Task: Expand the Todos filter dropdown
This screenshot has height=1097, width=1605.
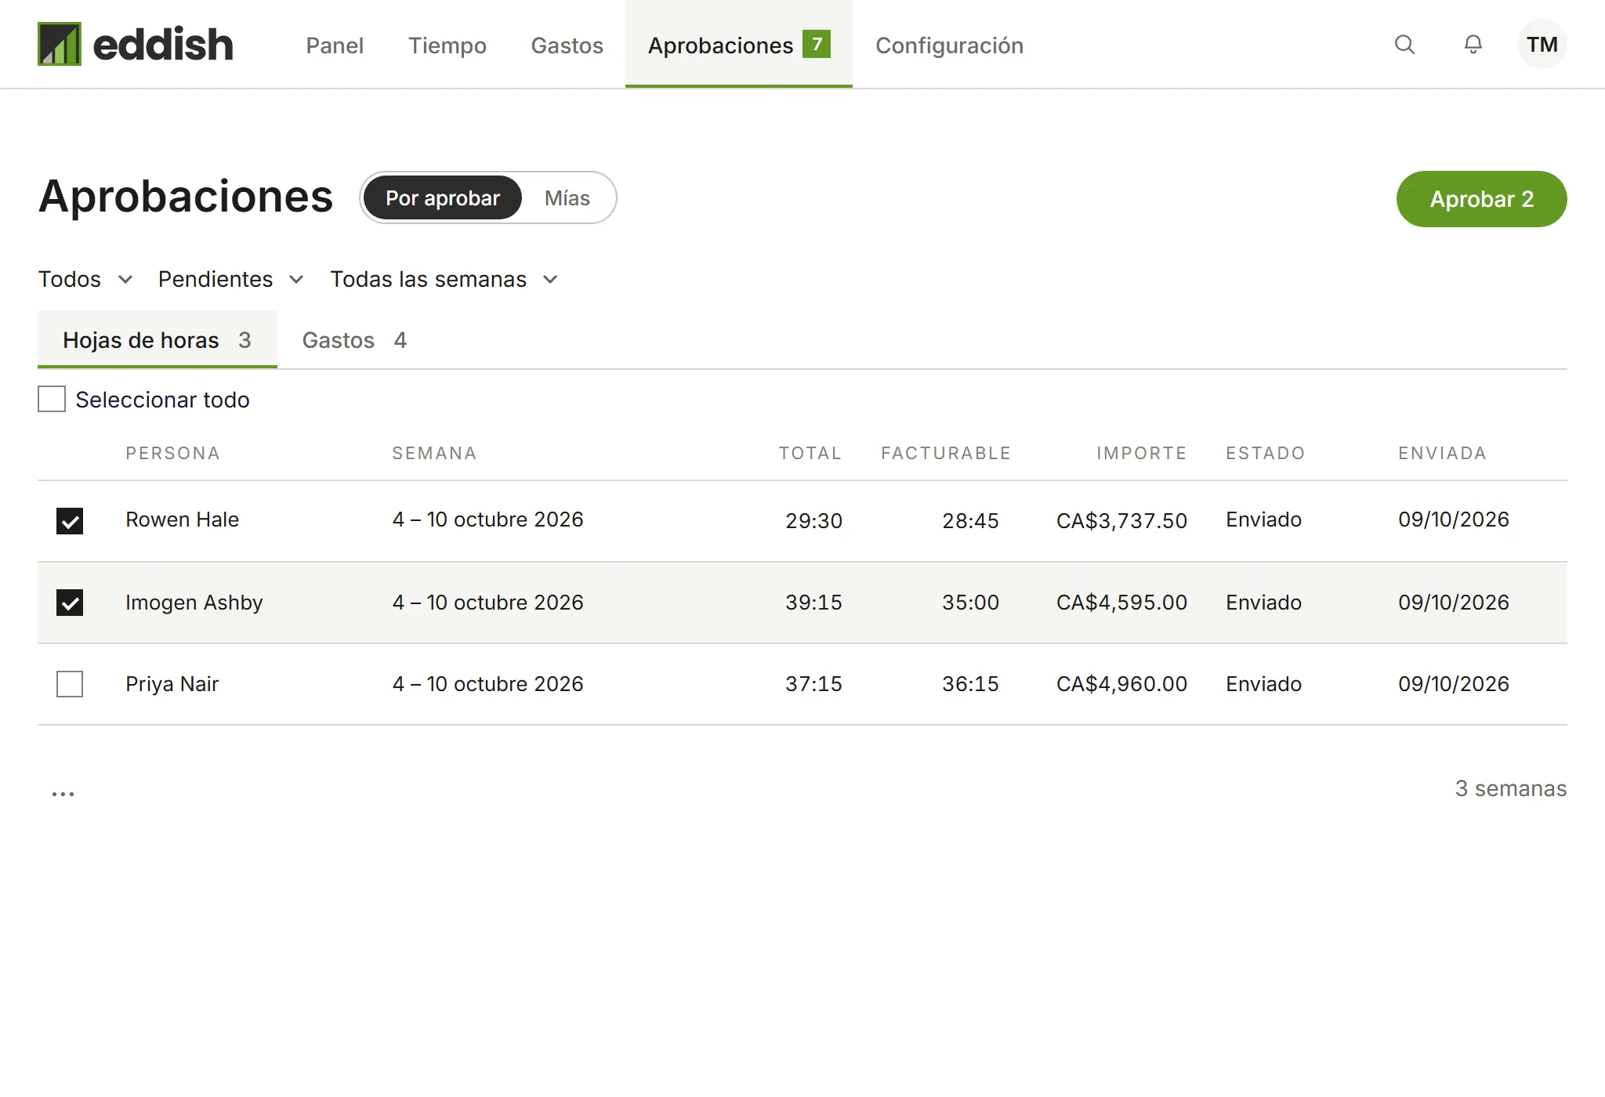Action: coord(85,279)
